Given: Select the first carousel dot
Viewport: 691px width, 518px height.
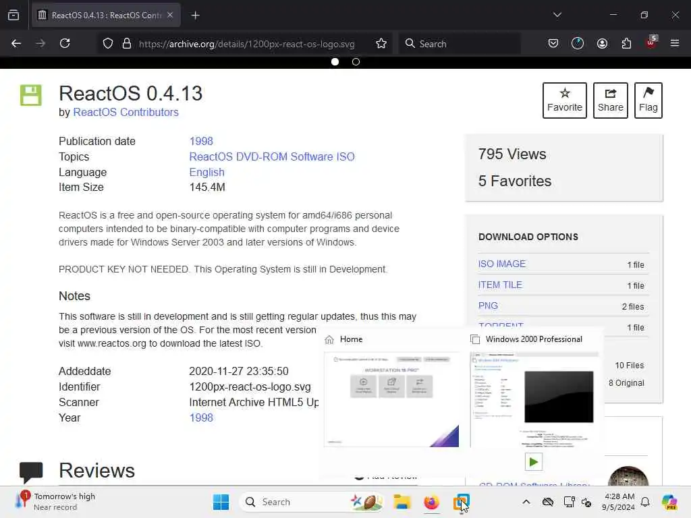Looking at the screenshot, I should coord(335,61).
